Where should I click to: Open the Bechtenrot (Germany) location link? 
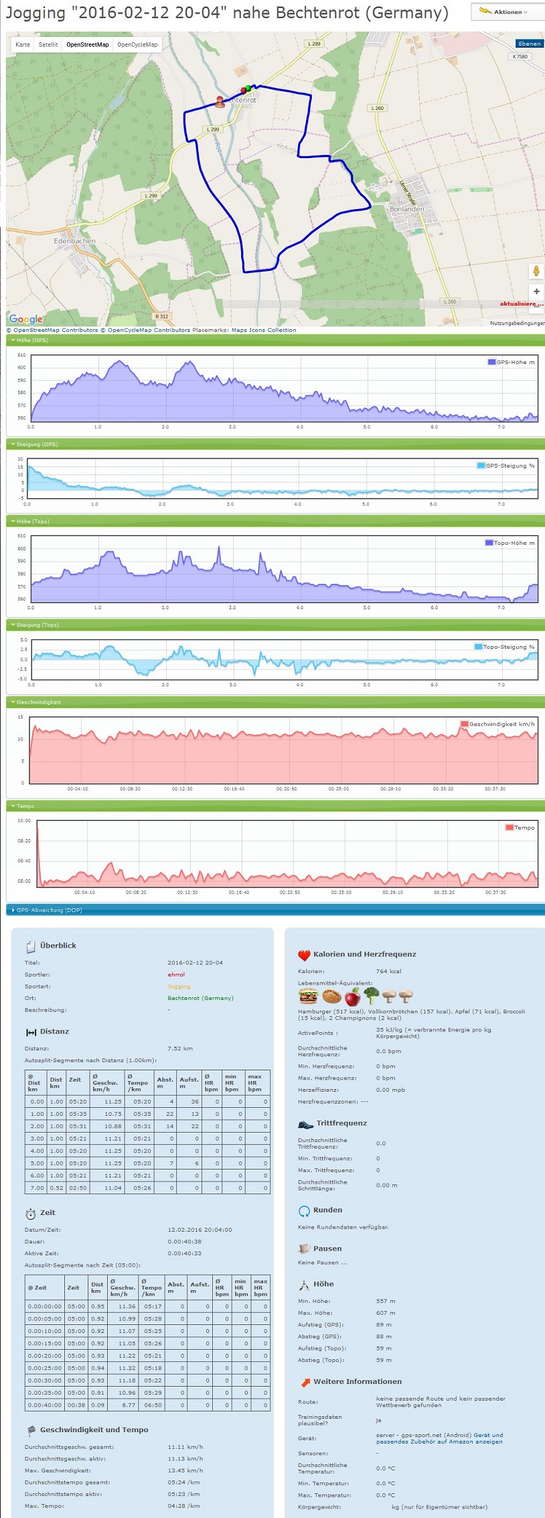click(200, 998)
